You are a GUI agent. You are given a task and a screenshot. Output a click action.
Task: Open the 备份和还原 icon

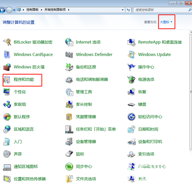69,67
